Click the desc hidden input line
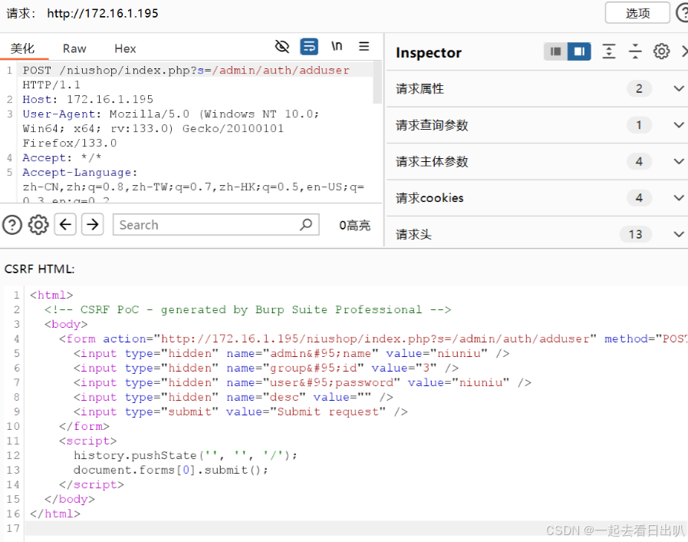 233,397
